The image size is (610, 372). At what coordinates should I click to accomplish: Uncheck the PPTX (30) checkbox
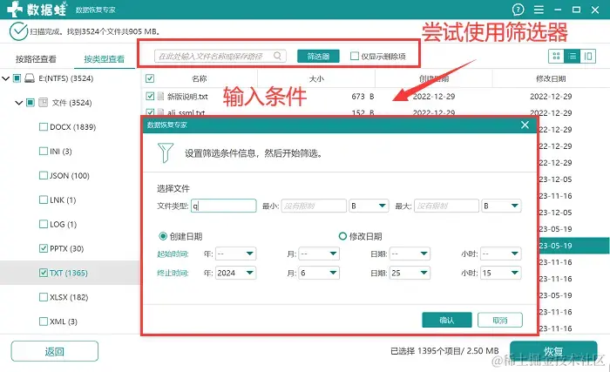tap(44, 248)
